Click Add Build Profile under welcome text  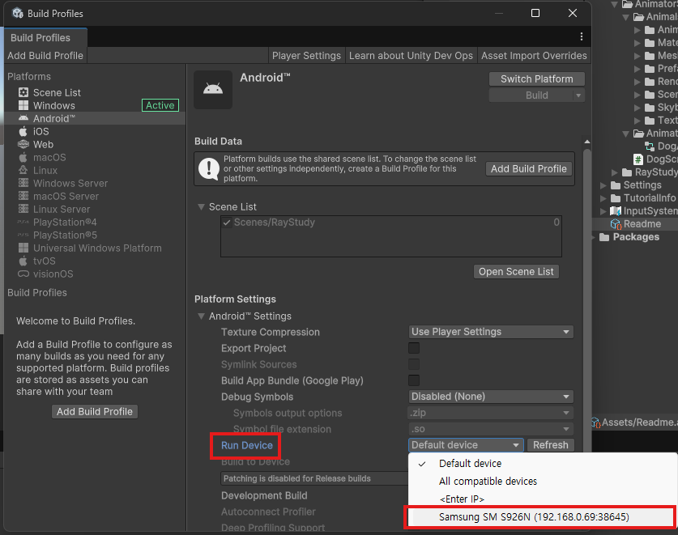95,412
